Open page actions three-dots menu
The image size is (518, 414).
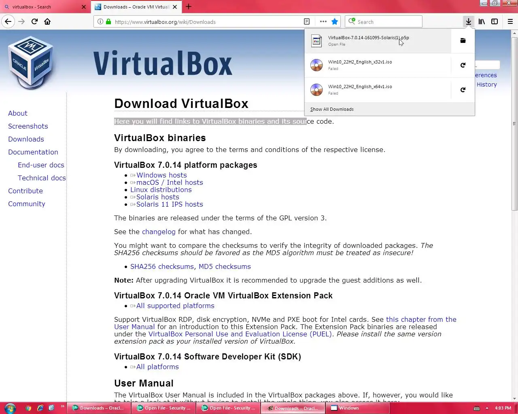[323, 21]
